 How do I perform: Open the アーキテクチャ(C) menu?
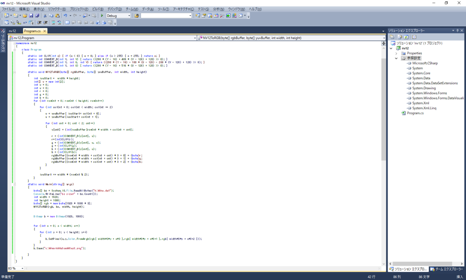point(184,9)
